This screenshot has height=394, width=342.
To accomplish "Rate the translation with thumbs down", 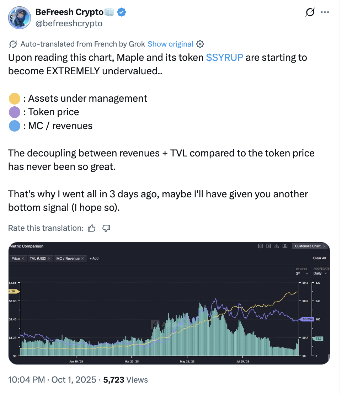I will tap(106, 228).
